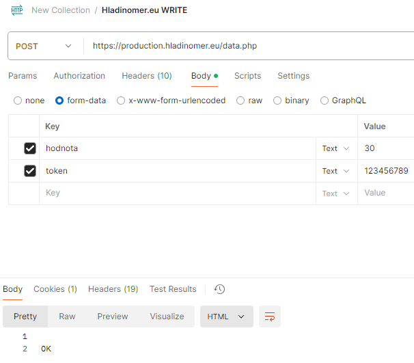Open the Scripts tab
The width and height of the screenshot is (414, 363).
pos(247,76)
